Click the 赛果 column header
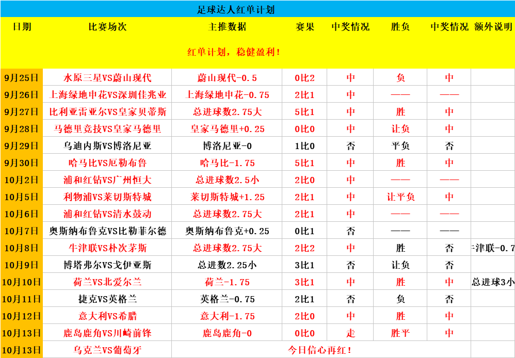Viewport: 515px width, 358px height. click(x=305, y=27)
